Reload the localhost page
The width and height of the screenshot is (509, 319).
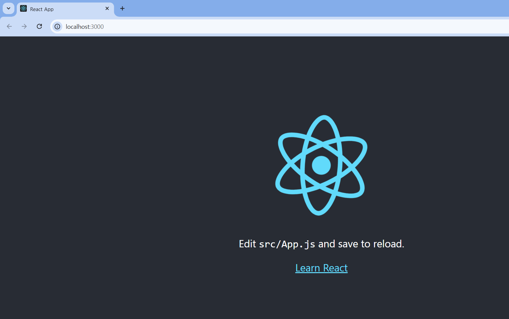(x=39, y=26)
